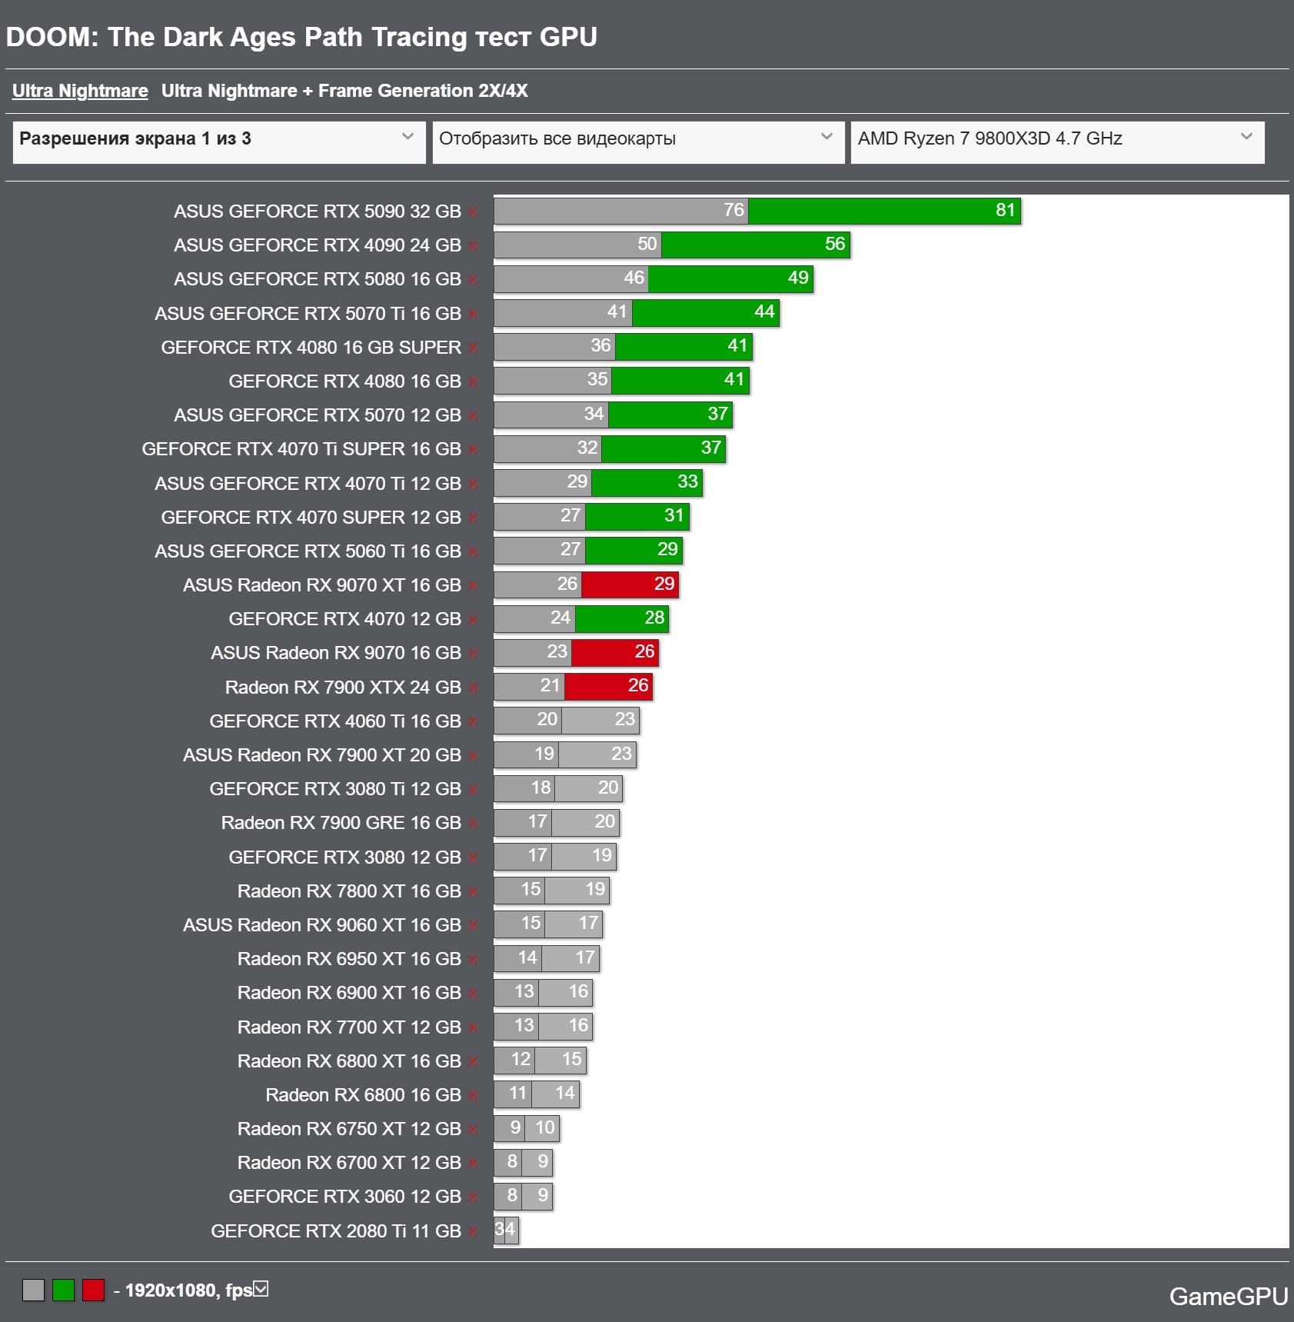Remove GEFORCE RTX 4070 Ti SUPER 16 GB row
The width and height of the screenshot is (1294, 1322).
(x=473, y=451)
